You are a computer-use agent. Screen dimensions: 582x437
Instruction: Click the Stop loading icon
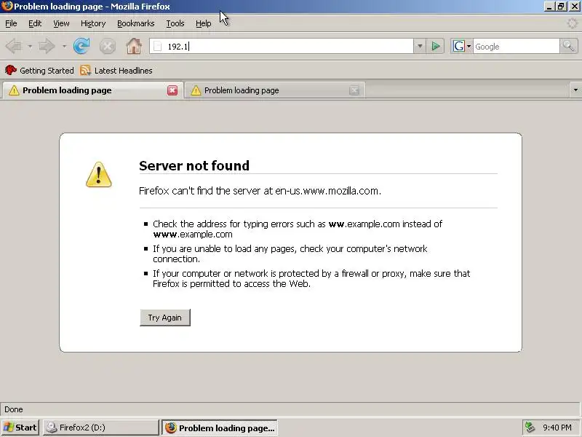[x=107, y=47]
